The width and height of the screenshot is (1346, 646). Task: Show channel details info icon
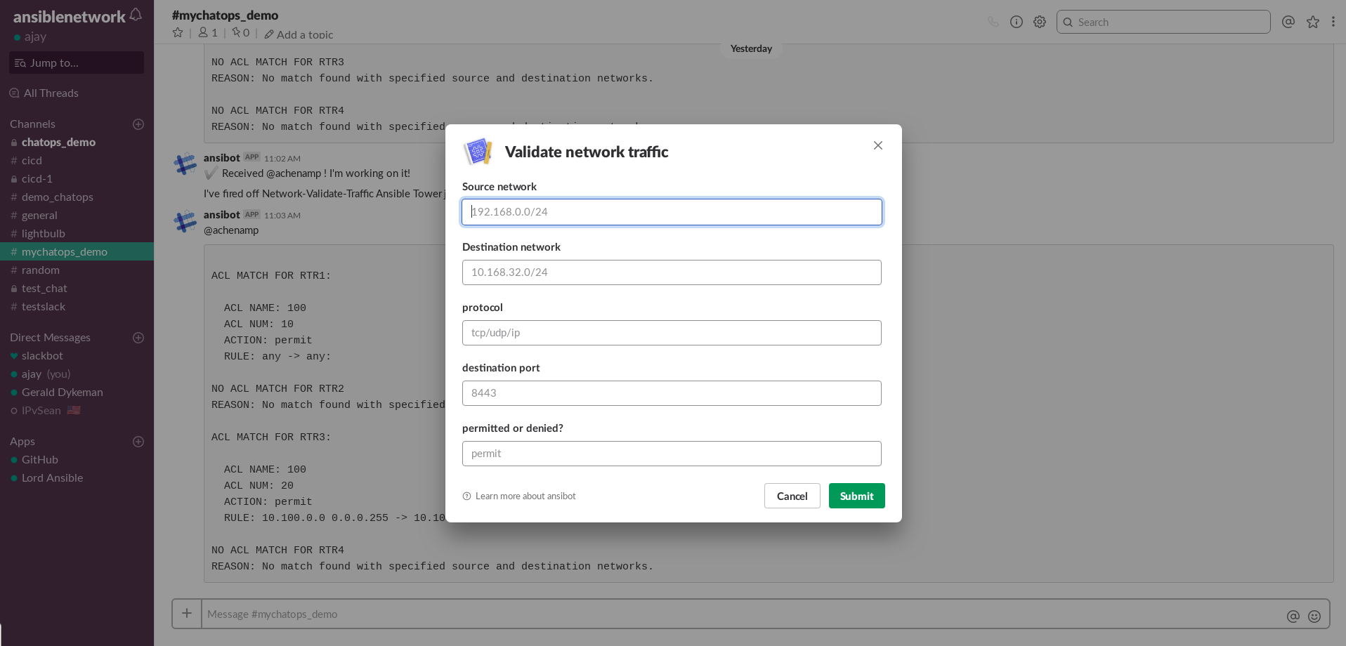1016,22
